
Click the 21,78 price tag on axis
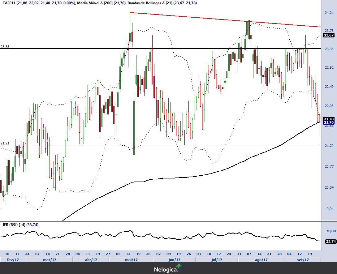[329, 119]
